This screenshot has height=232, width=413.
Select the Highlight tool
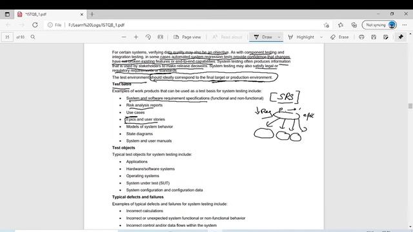(301, 37)
